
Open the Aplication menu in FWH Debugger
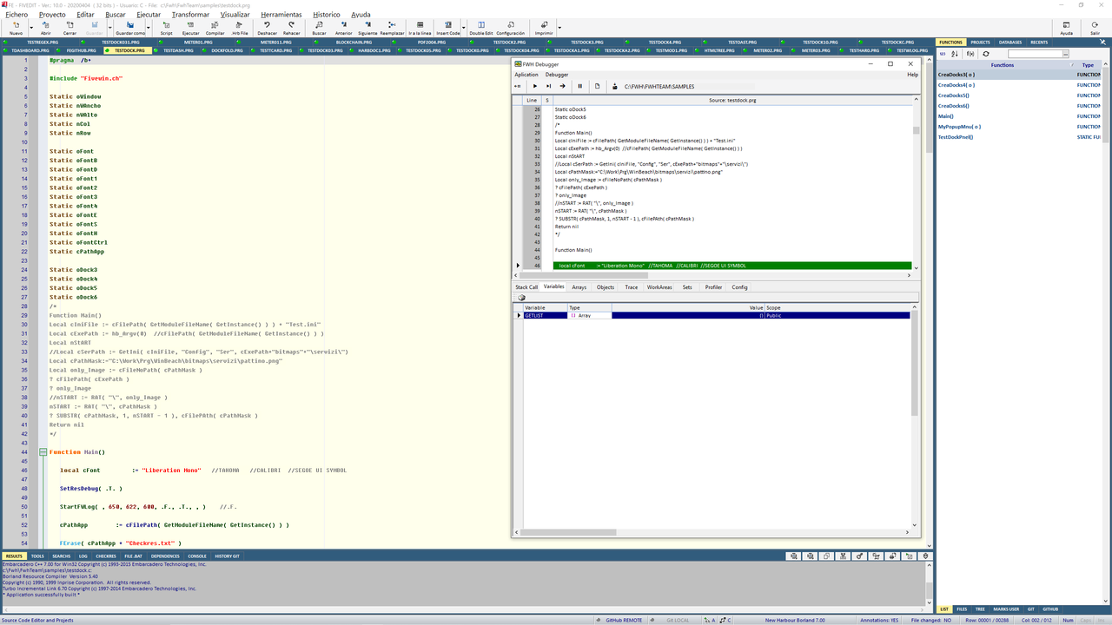[x=526, y=75]
